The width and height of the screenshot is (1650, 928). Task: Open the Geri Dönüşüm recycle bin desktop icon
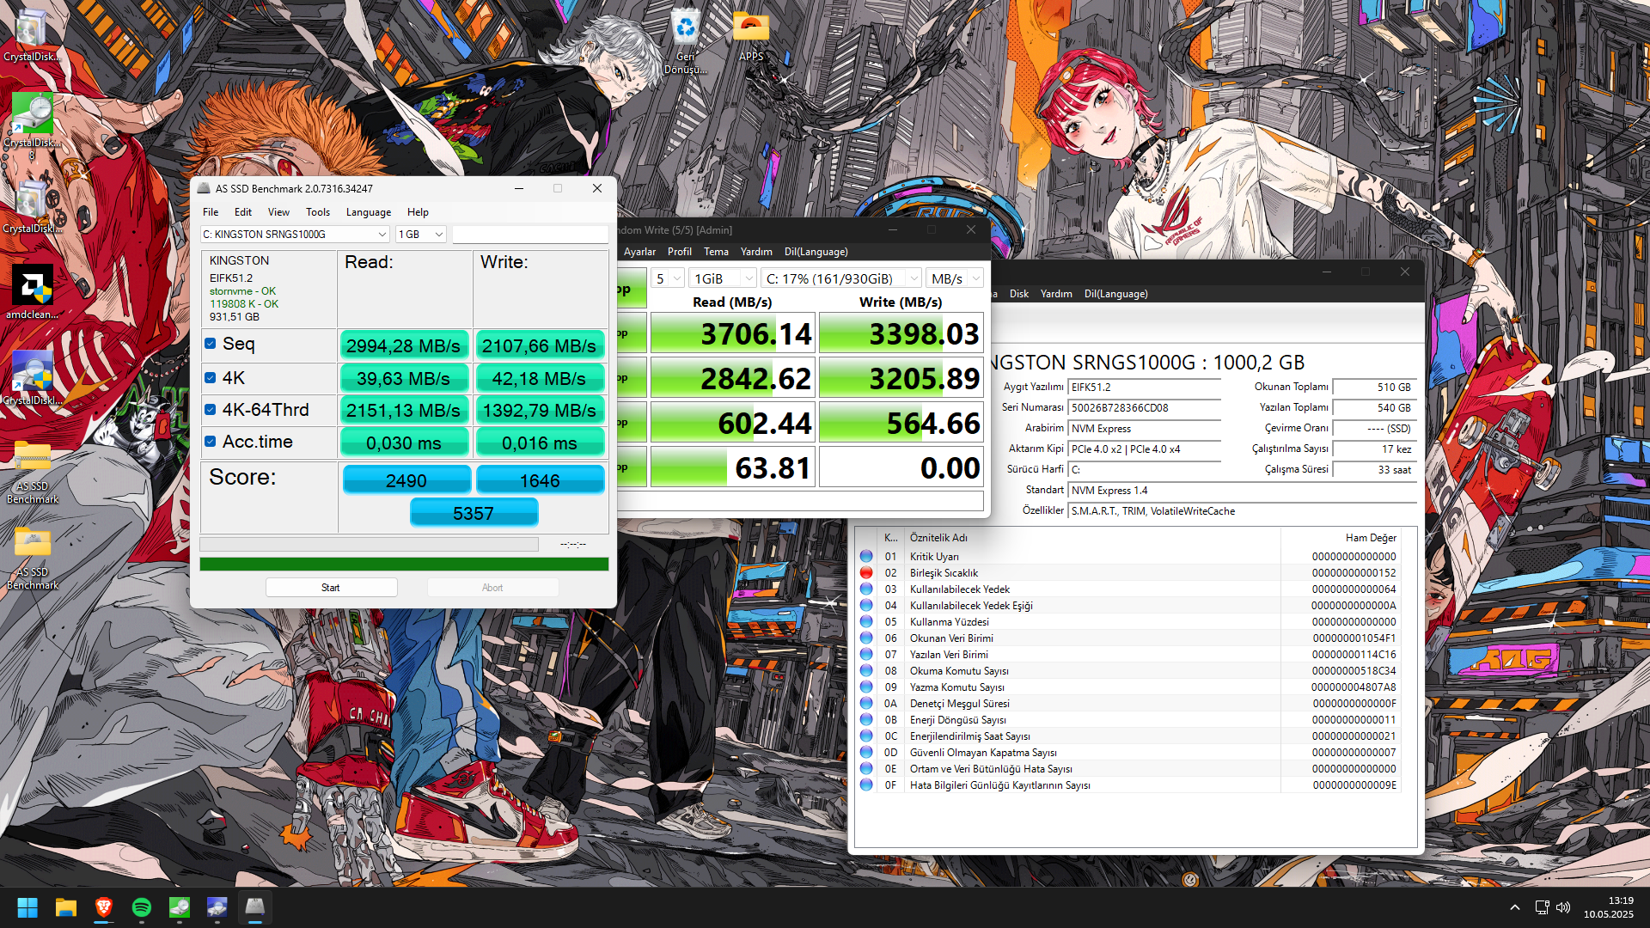pyautogui.click(x=685, y=40)
